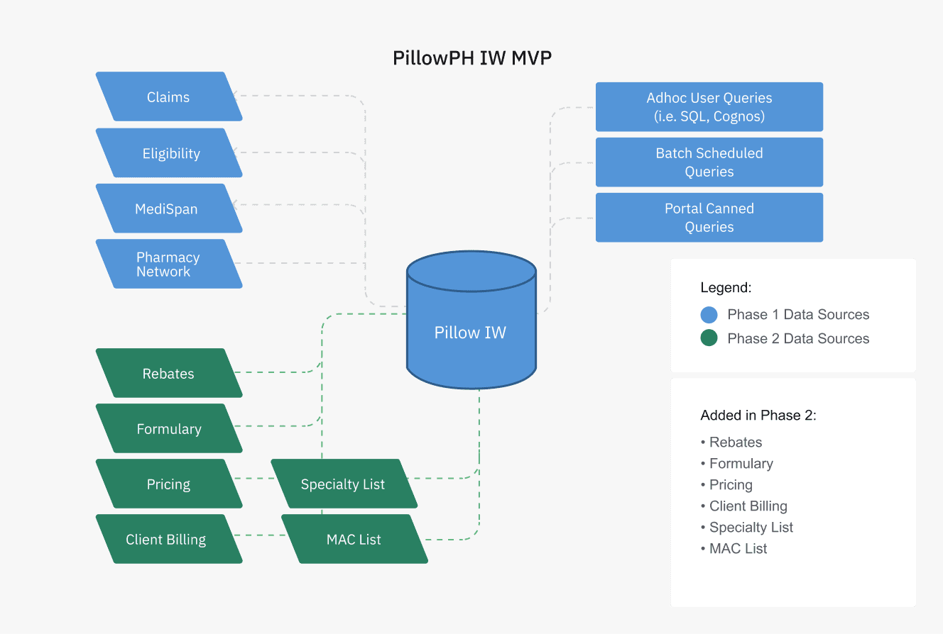Click the Formulary bullet list entry
943x634 pixels.
coord(737,464)
